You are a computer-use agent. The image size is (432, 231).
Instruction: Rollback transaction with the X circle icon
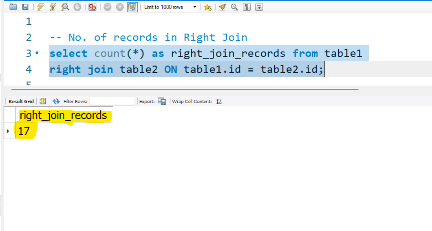tap(120, 7)
